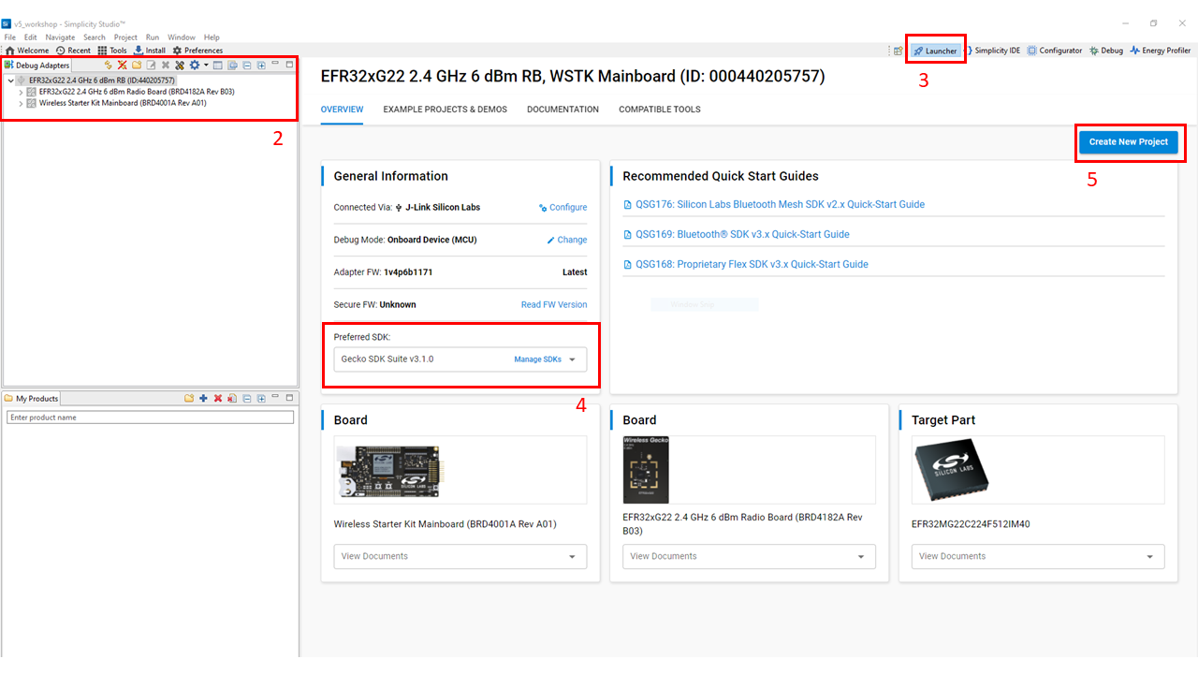Open the Preferred SDK dropdown arrow
The height and width of the screenshot is (674, 1198).
(x=573, y=359)
